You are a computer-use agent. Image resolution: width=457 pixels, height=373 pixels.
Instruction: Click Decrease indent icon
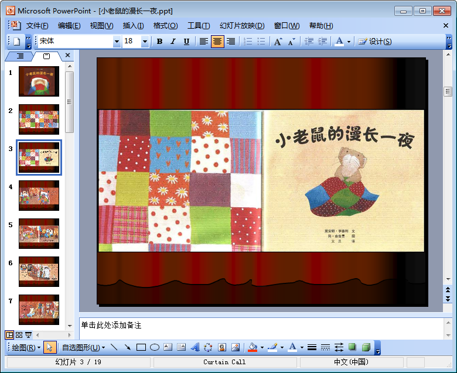pyautogui.click(x=309, y=42)
